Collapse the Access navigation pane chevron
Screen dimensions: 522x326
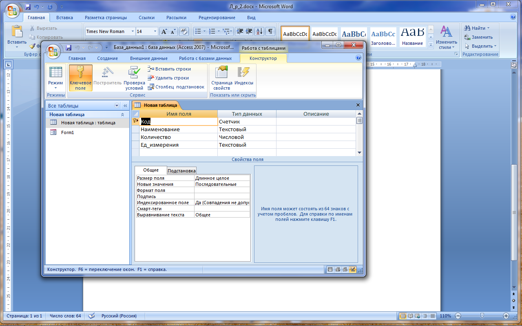[x=125, y=106]
